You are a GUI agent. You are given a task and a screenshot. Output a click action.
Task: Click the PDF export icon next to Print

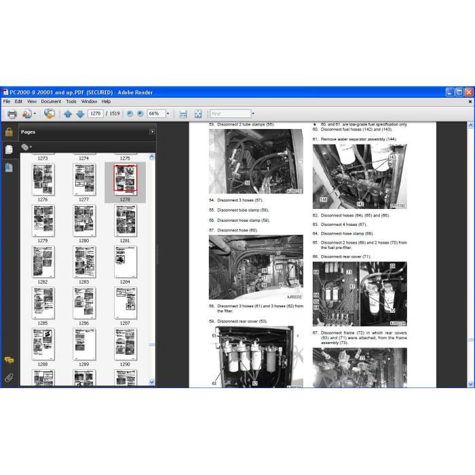click(27, 113)
